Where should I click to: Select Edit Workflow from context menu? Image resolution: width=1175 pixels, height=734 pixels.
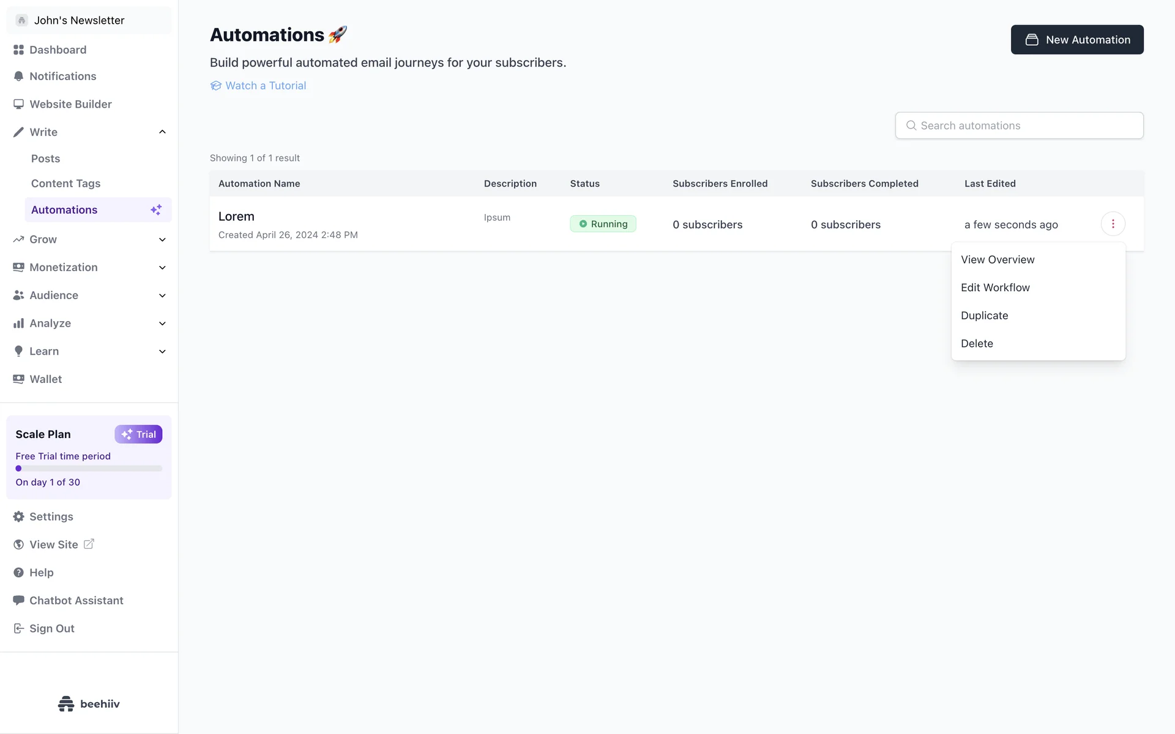tap(995, 287)
